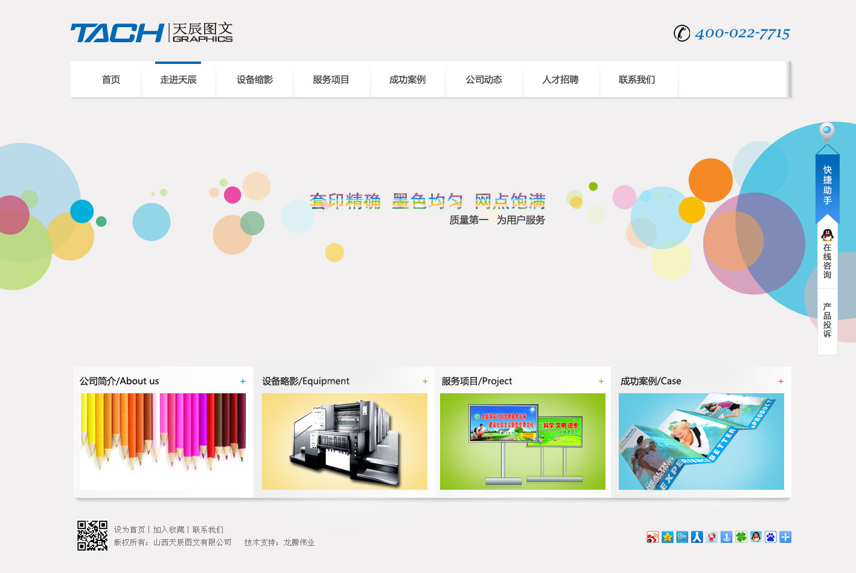Share to Renren icon
856x573 pixels.
pyautogui.click(x=697, y=537)
